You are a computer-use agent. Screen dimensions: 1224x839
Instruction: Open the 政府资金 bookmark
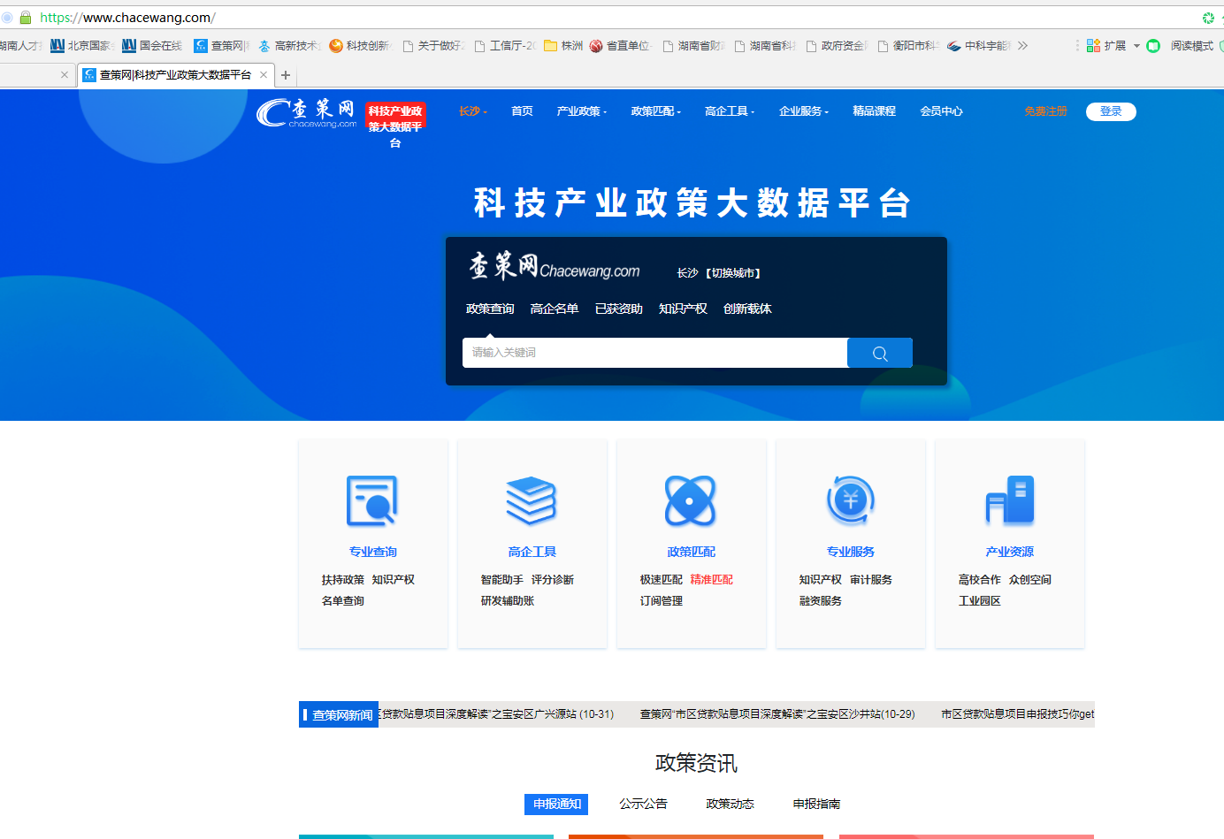[x=837, y=46]
